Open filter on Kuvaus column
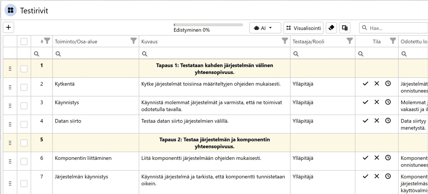428x194 pixels. point(285,41)
